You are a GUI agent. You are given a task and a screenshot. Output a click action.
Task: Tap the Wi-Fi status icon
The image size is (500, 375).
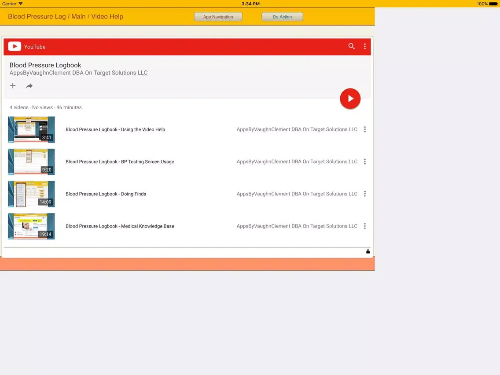[x=21, y=4]
